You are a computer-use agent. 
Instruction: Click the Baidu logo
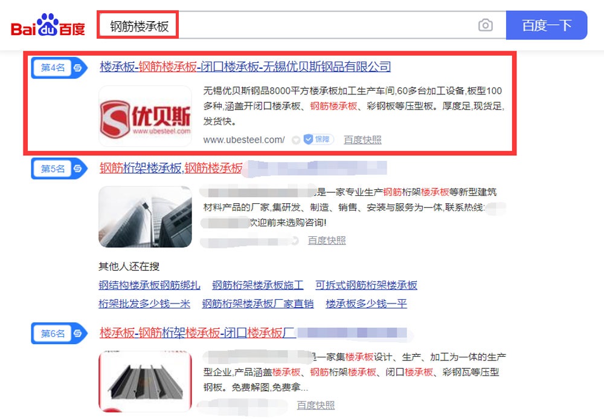pos(48,25)
